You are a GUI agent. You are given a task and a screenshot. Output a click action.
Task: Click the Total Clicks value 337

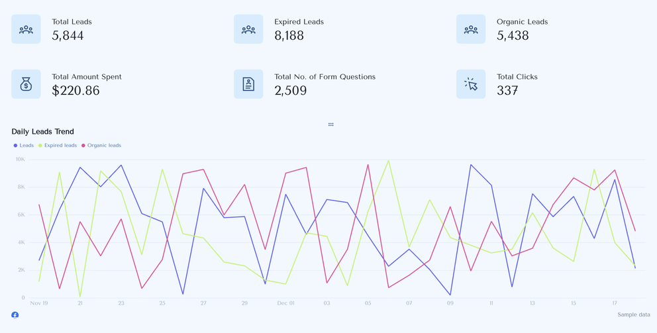coord(507,91)
